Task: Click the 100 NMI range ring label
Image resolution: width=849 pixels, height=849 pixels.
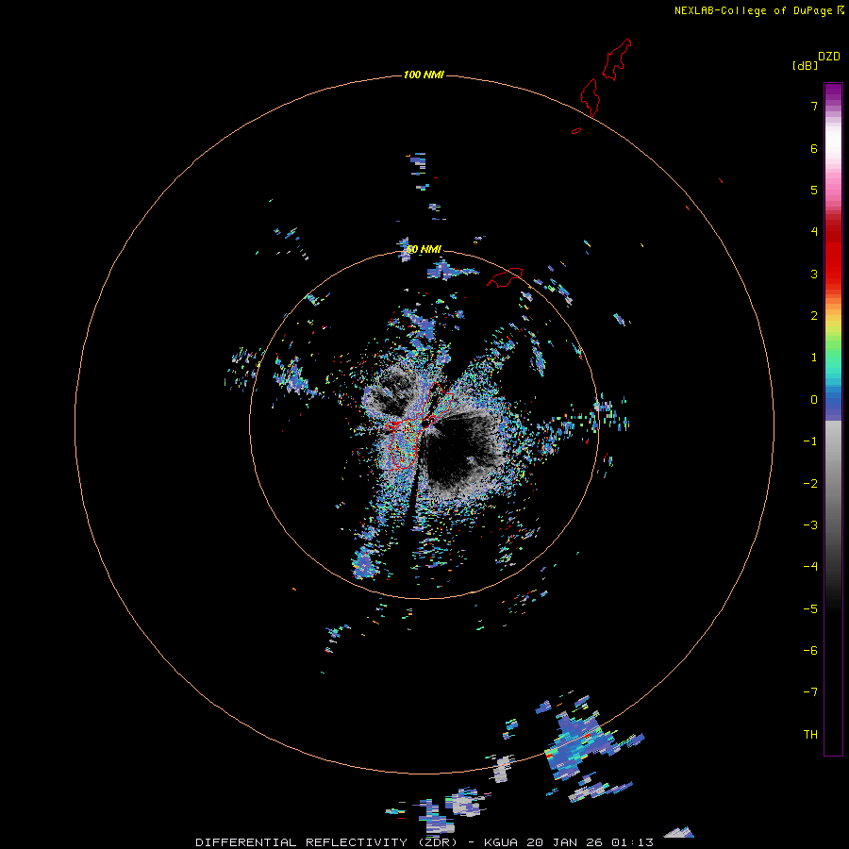Action: (424, 75)
